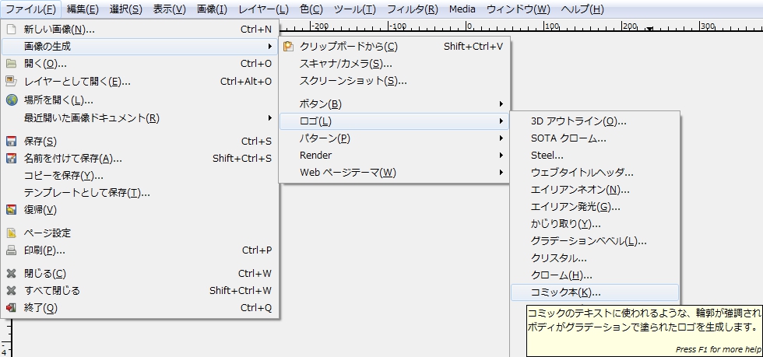Open the 選択 menu
Image resolution: width=763 pixels, height=357 pixels.
[x=125, y=9]
